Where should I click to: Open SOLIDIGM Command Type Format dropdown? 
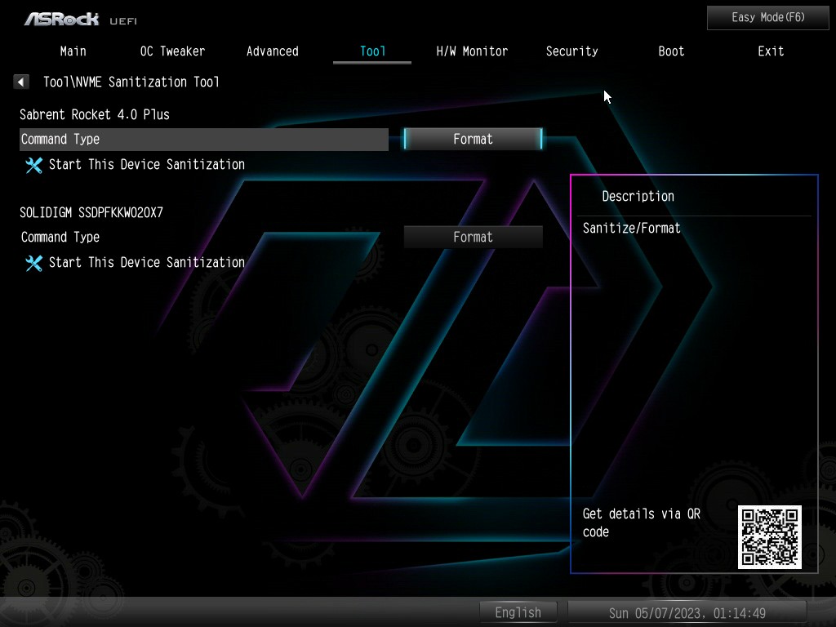(x=473, y=238)
